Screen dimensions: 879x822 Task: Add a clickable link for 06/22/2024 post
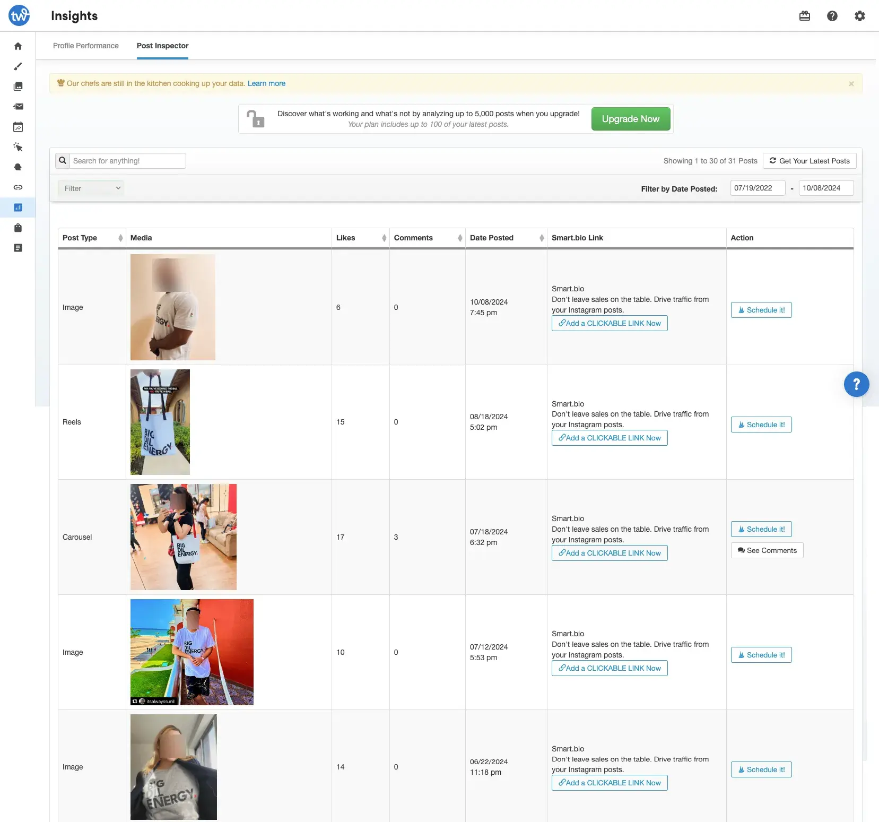coord(610,783)
